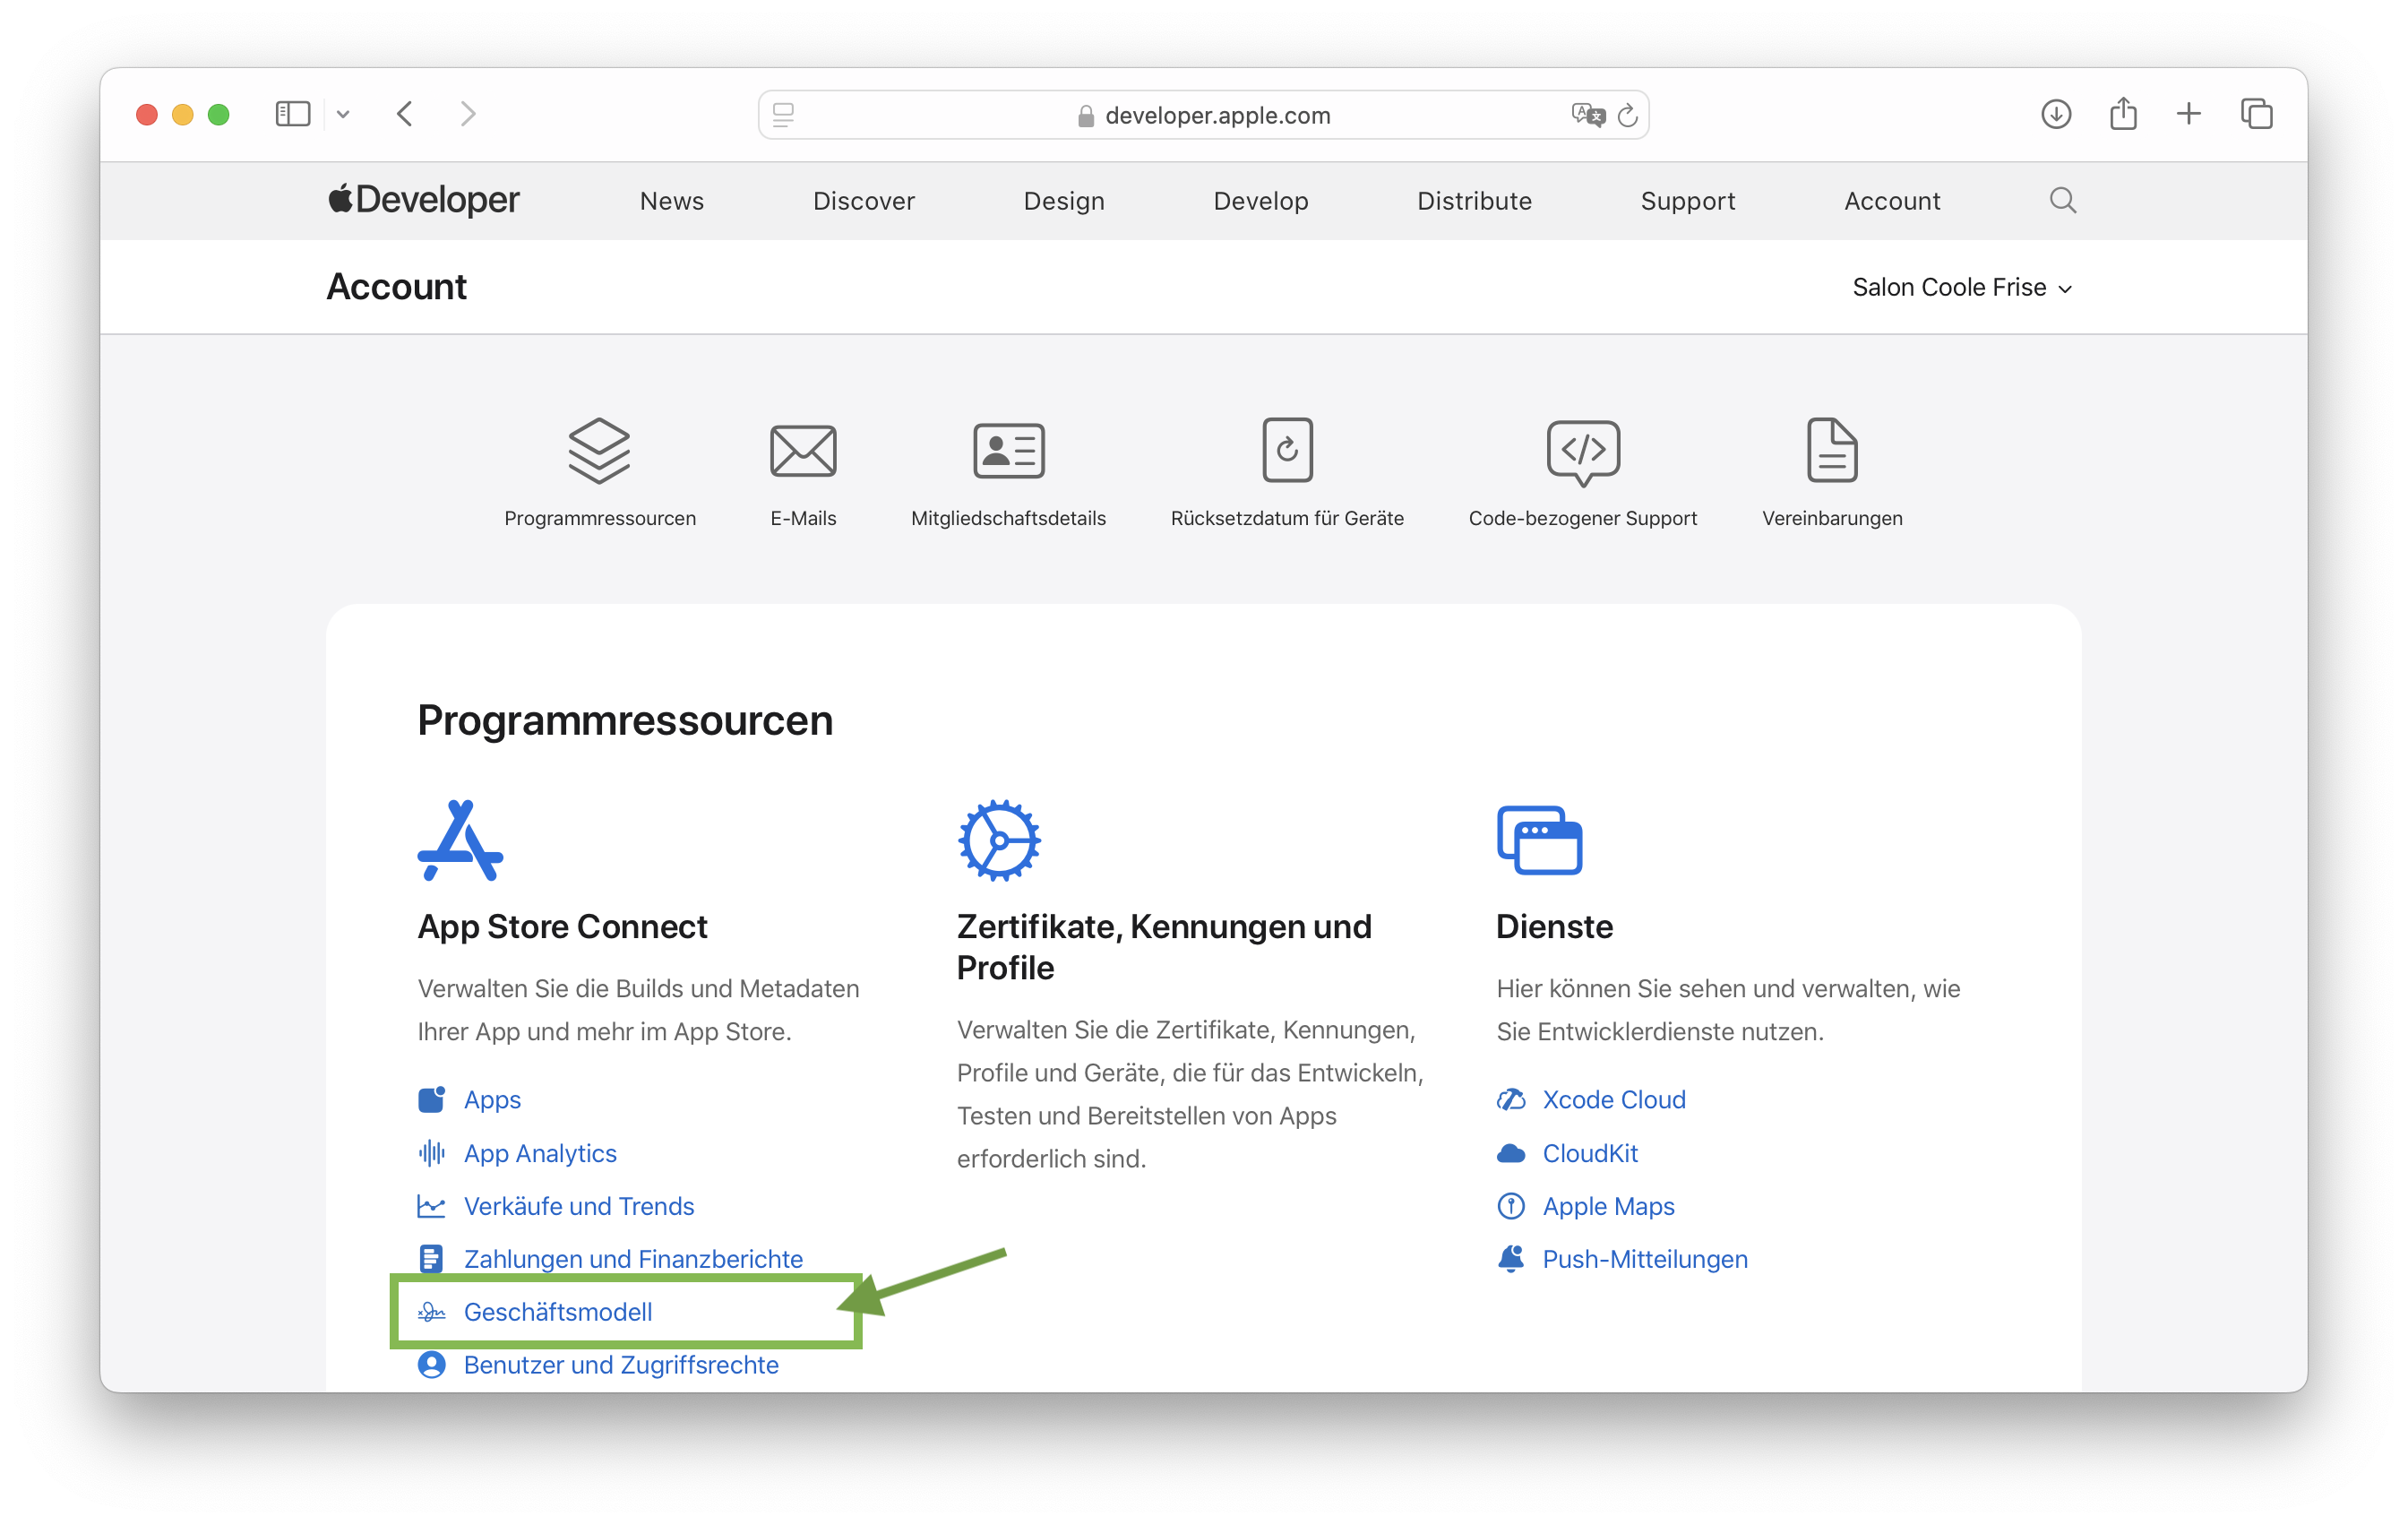Open the Apple Maps link
Viewport: 2408px width, 1525px height.
click(1608, 1206)
